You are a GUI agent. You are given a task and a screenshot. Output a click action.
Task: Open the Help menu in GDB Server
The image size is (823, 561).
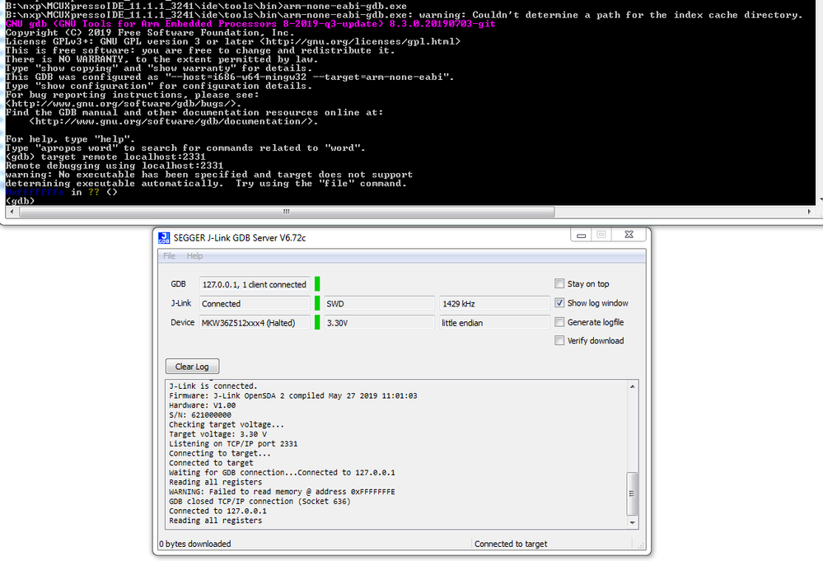tap(194, 256)
